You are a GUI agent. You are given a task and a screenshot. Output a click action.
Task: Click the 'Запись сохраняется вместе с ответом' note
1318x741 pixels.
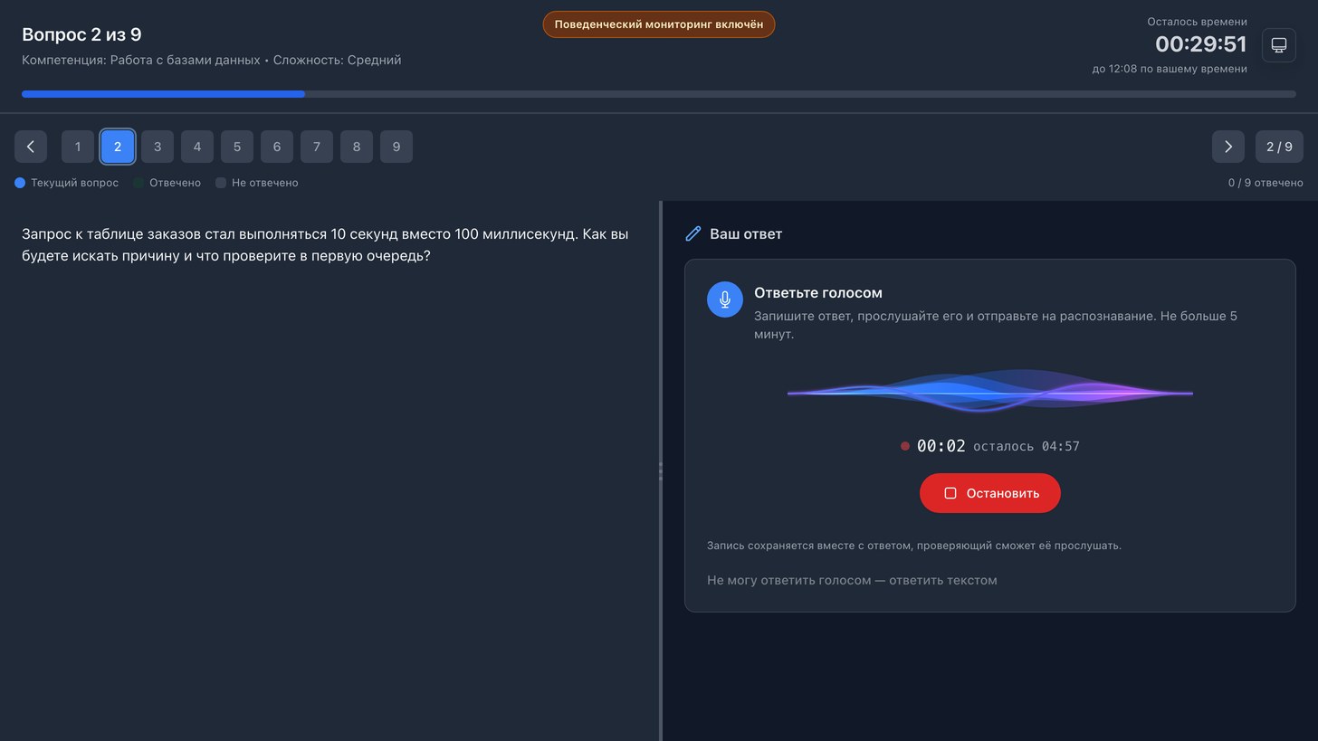pos(914,546)
